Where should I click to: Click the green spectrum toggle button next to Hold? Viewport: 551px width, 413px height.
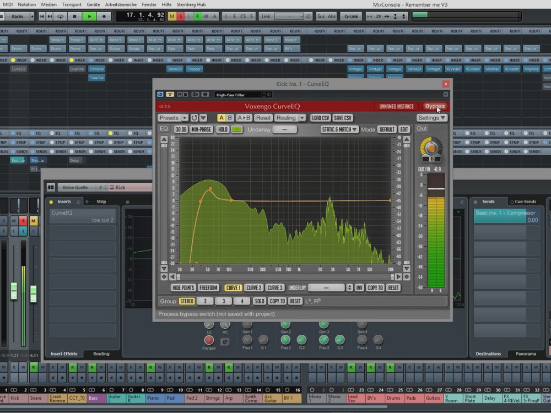pyautogui.click(x=237, y=129)
